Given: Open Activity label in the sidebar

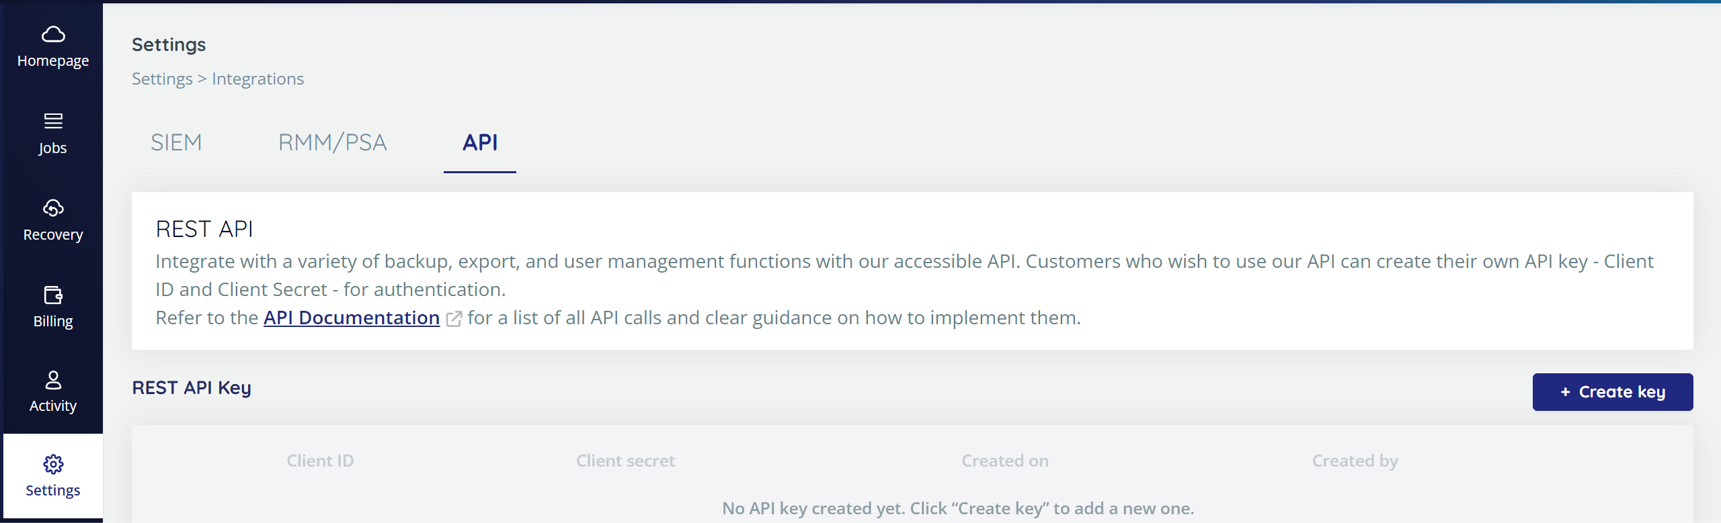Looking at the screenshot, I should pos(53,406).
